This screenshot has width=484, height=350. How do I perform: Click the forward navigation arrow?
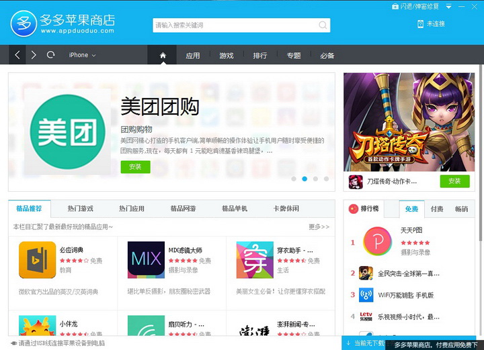[34, 55]
